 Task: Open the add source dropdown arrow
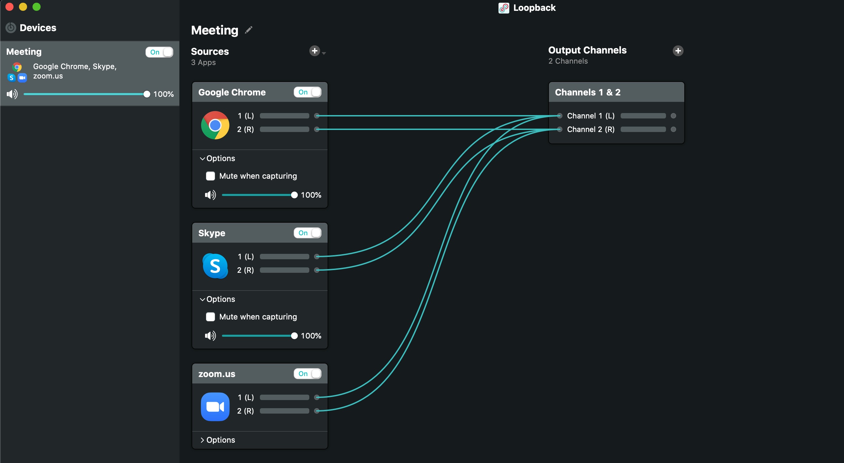pyautogui.click(x=324, y=53)
